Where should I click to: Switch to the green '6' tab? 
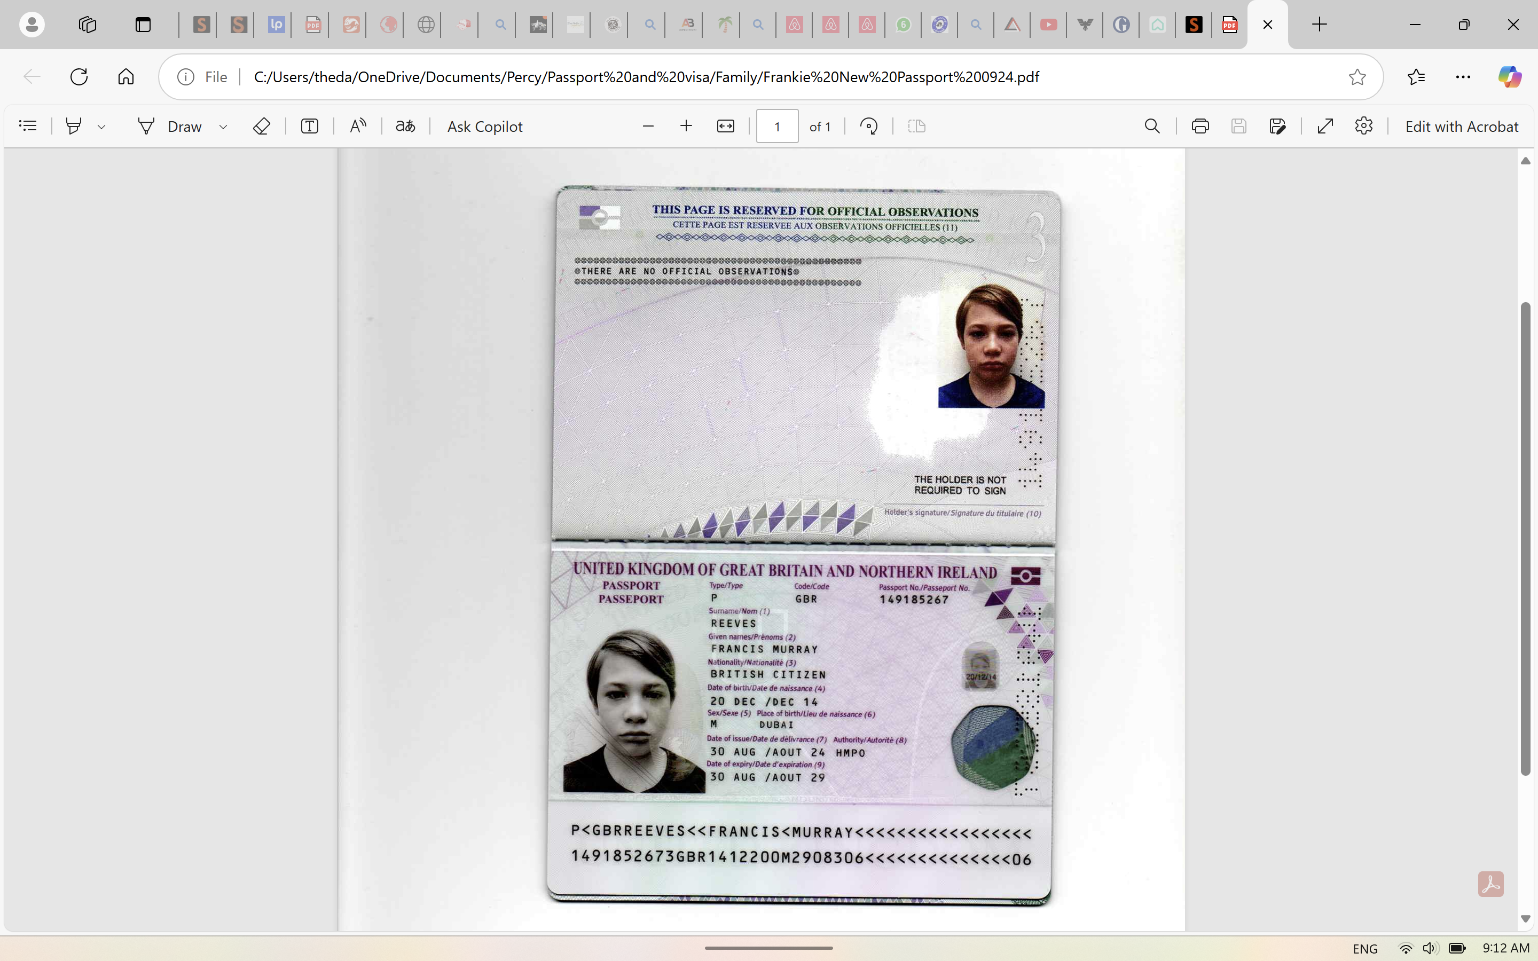click(903, 25)
